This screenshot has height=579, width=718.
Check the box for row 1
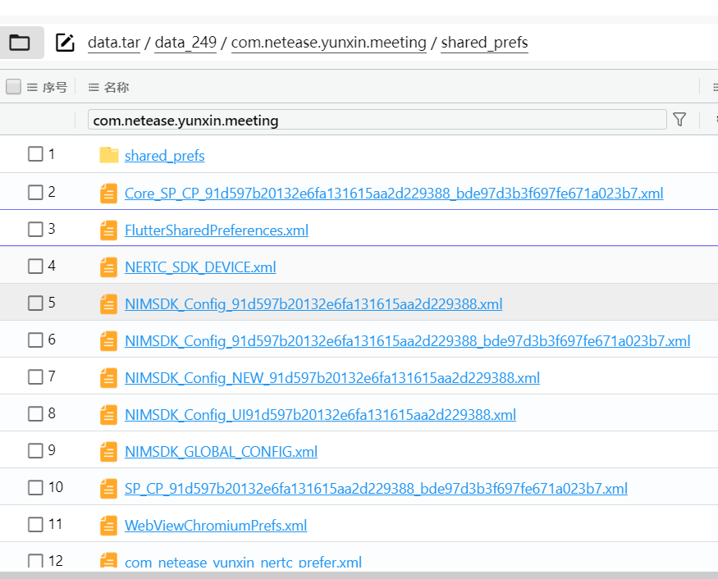pos(35,154)
